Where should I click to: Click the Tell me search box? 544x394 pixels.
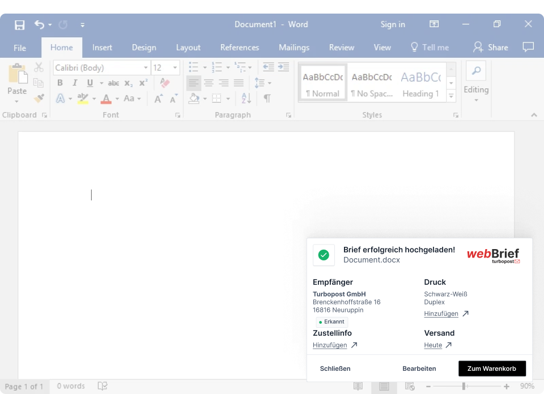click(430, 48)
